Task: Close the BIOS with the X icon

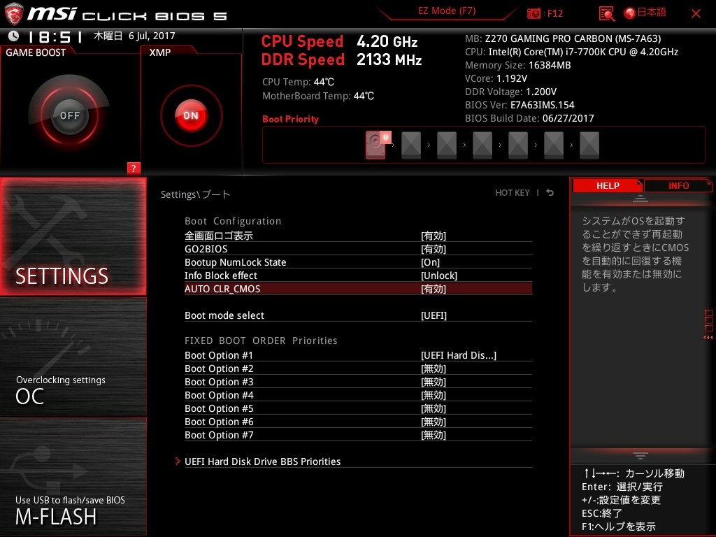Action: coord(696,14)
